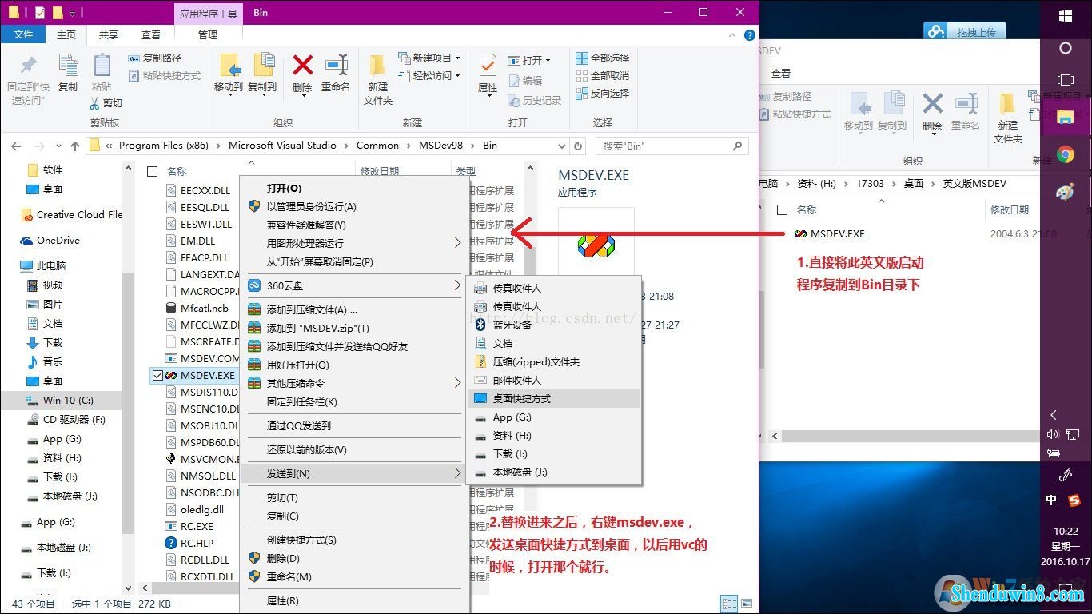Image resolution: width=1092 pixels, height=614 pixels.
Task: Click the search magnifier icon
Action: coord(737,146)
